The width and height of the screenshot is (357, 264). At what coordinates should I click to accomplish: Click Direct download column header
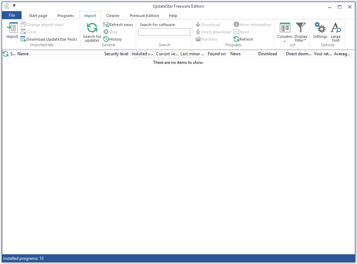point(299,54)
